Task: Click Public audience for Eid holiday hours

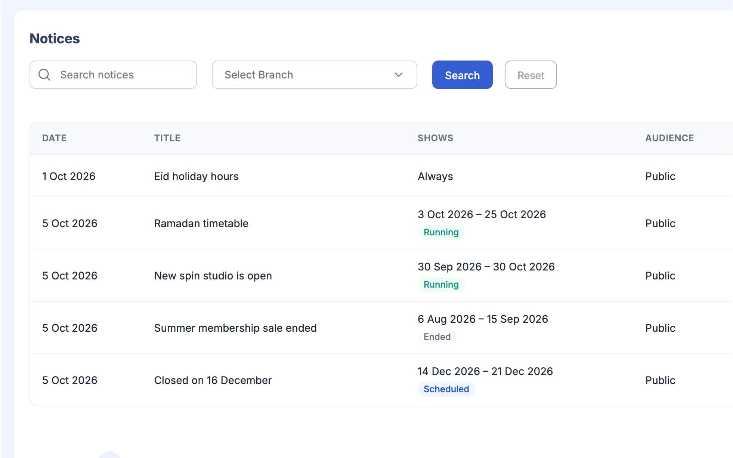Action: [x=660, y=176]
